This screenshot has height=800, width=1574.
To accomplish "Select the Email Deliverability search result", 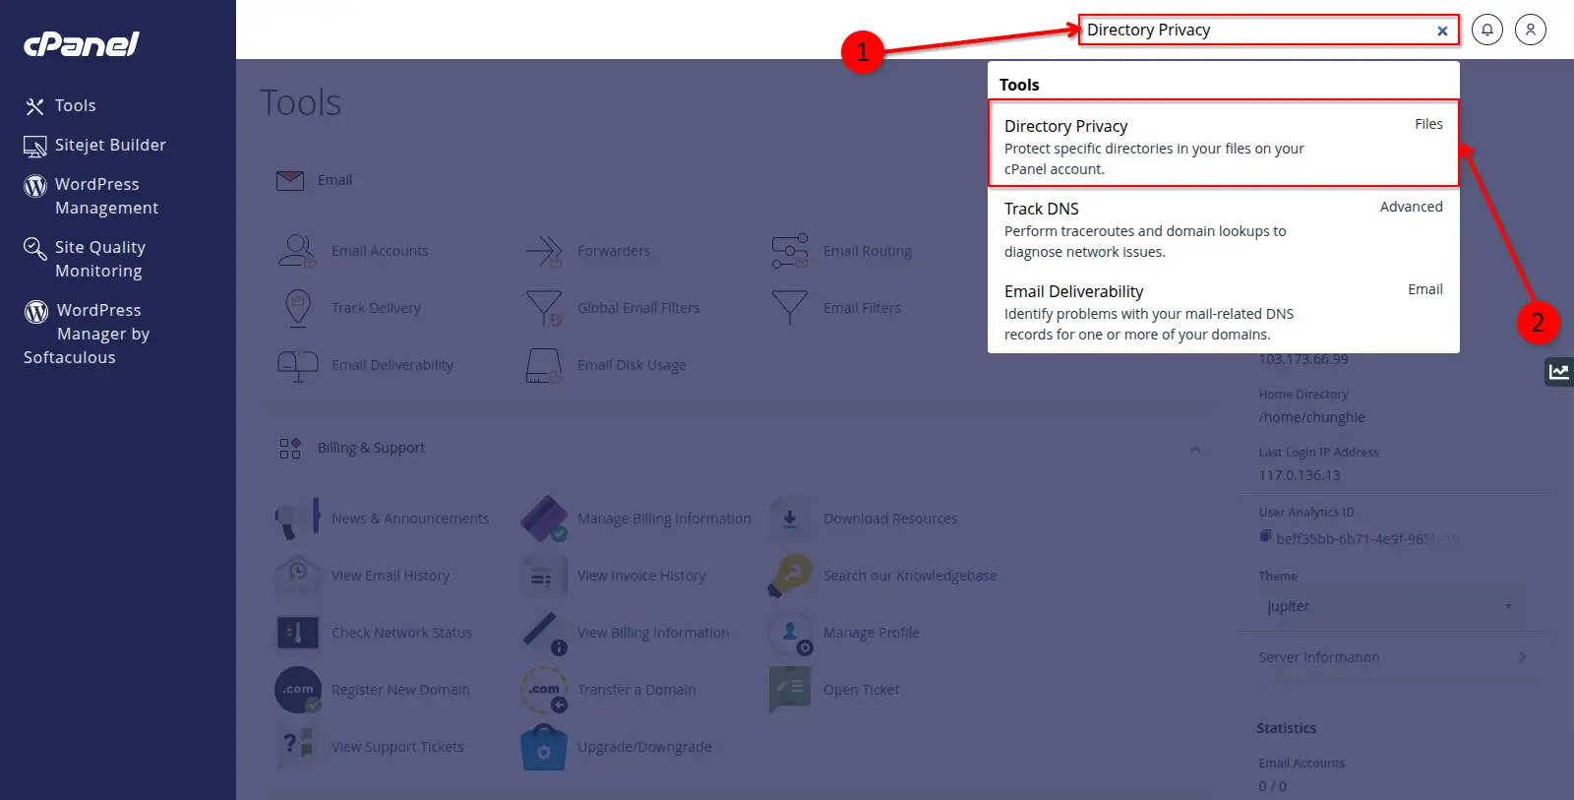I will (x=1223, y=311).
